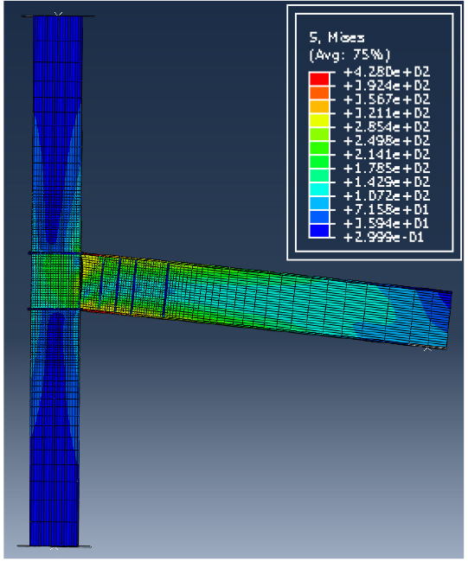Click the +3.211e+02 legend value
Image resolution: width=468 pixels, height=562 pixels.
[386, 113]
